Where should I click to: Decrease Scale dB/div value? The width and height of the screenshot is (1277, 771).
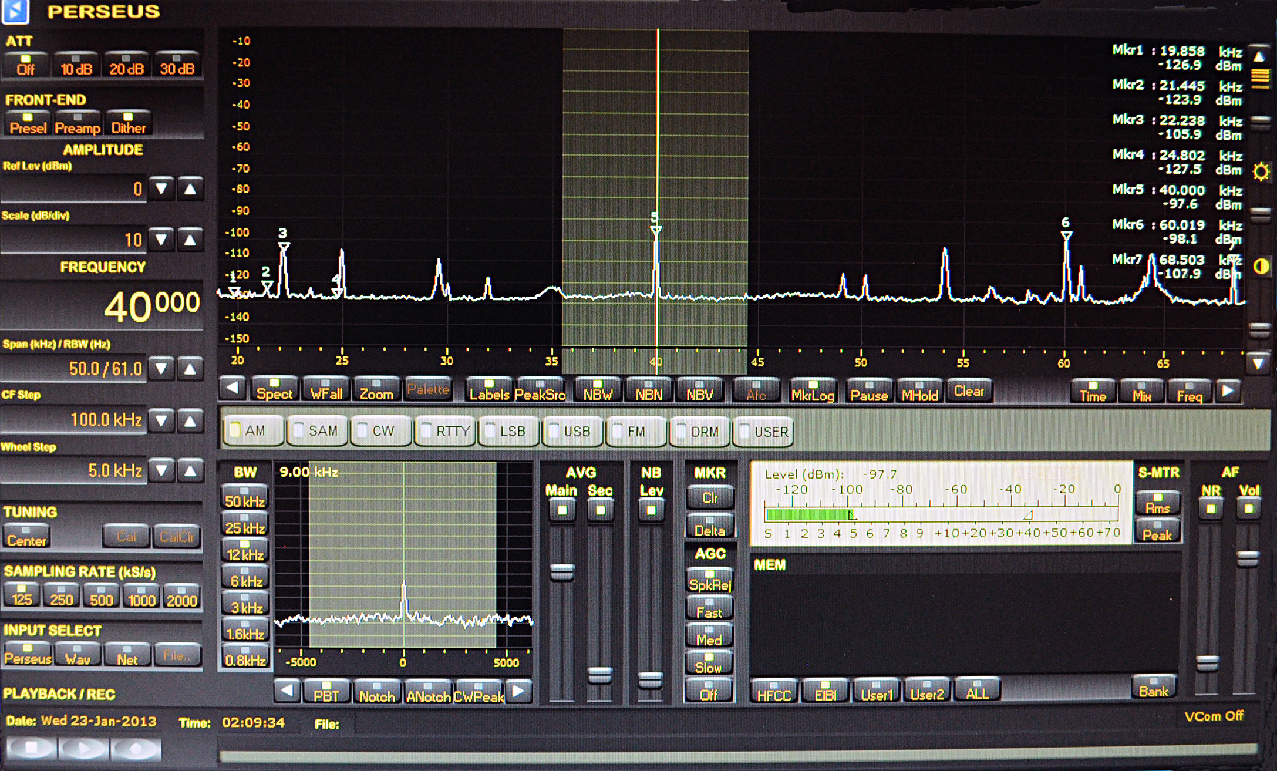click(x=161, y=240)
